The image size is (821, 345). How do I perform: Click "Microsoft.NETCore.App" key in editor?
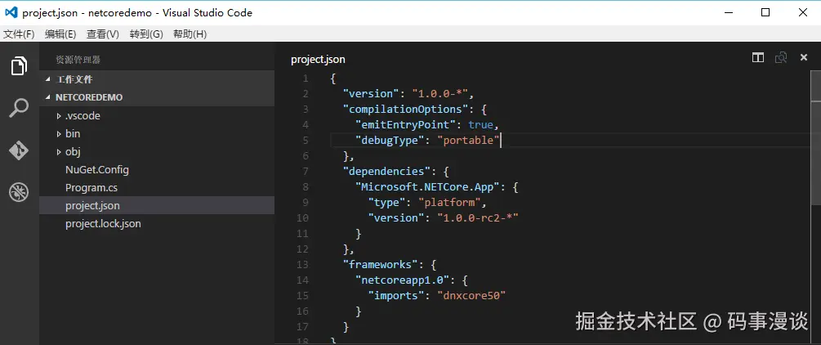[x=427, y=186]
